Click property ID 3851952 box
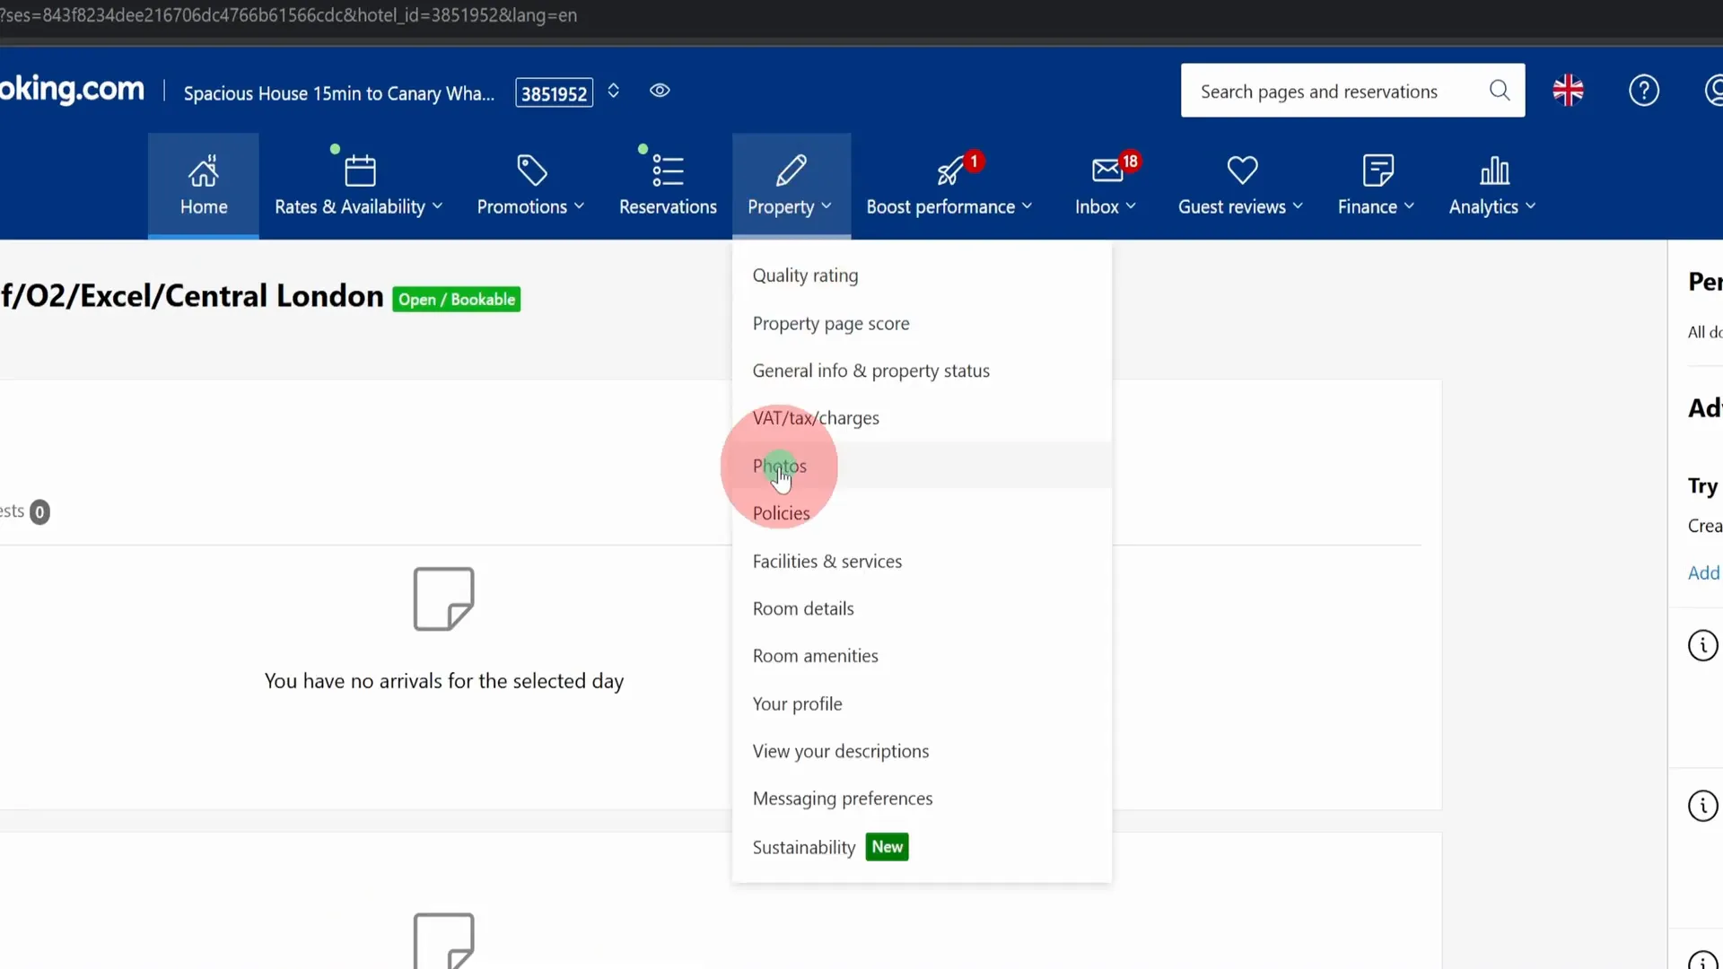This screenshot has width=1723, height=969. tap(554, 92)
